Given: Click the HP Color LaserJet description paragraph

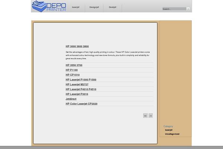Looking at the screenshot, I should click(x=108, y=56).
